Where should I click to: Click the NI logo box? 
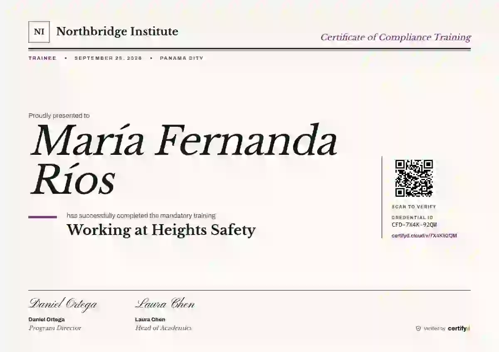(x=39, y=32)
